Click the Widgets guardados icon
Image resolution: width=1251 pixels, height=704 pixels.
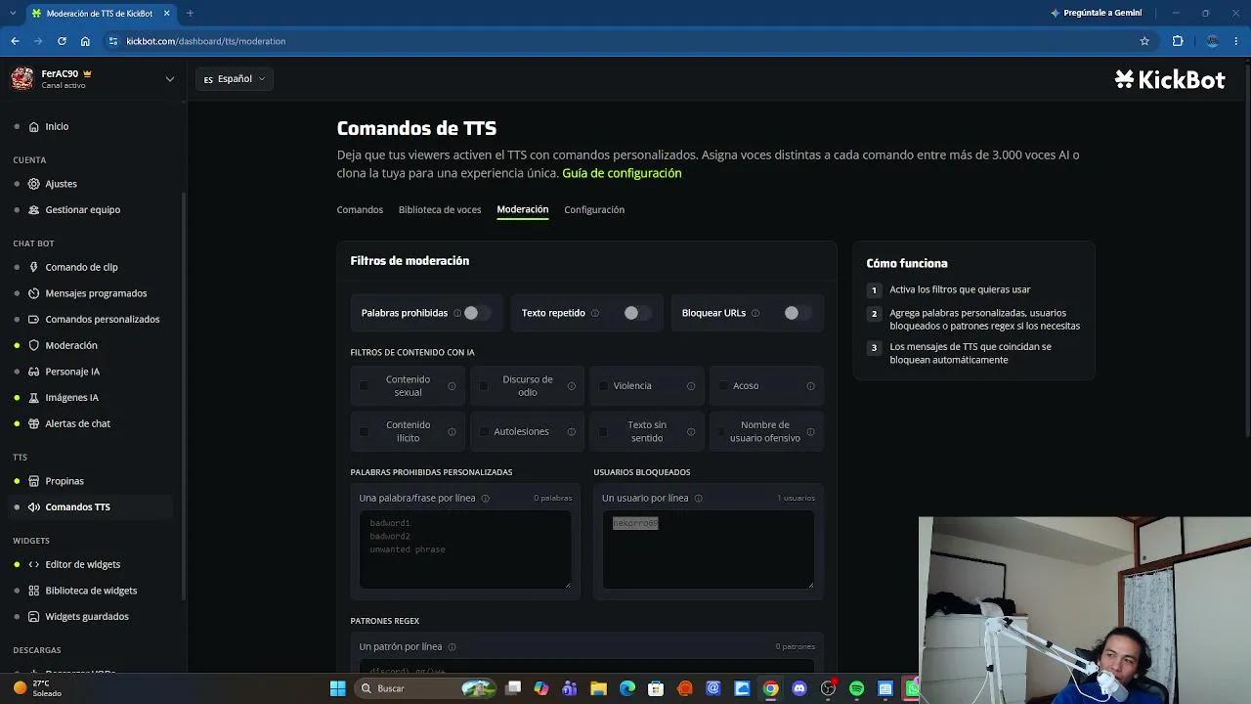34,616
